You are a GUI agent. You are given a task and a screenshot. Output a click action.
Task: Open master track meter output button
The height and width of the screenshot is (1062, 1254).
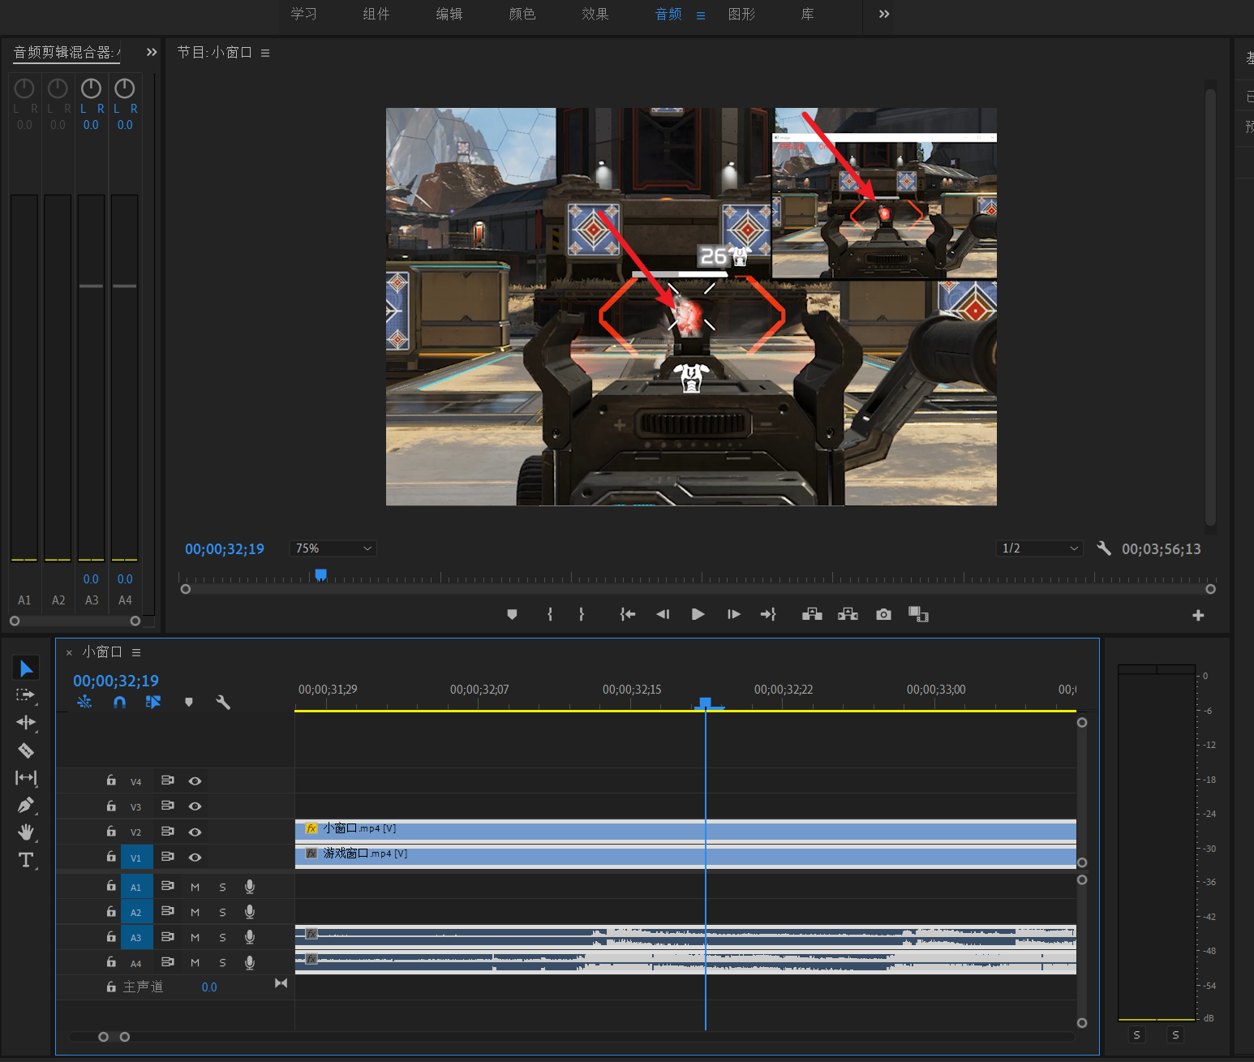281,983
